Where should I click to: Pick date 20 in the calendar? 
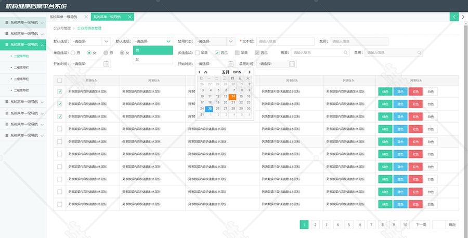coord(225,102)
